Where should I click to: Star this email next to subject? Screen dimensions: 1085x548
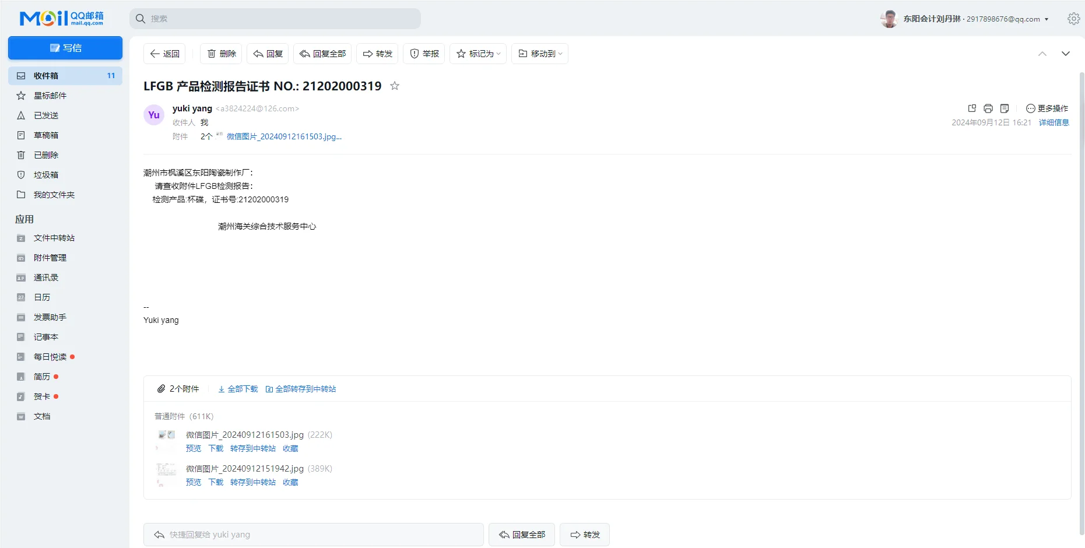tap(395, 86)
